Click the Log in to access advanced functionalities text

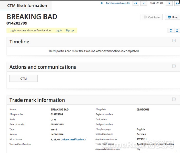point(31,30)
